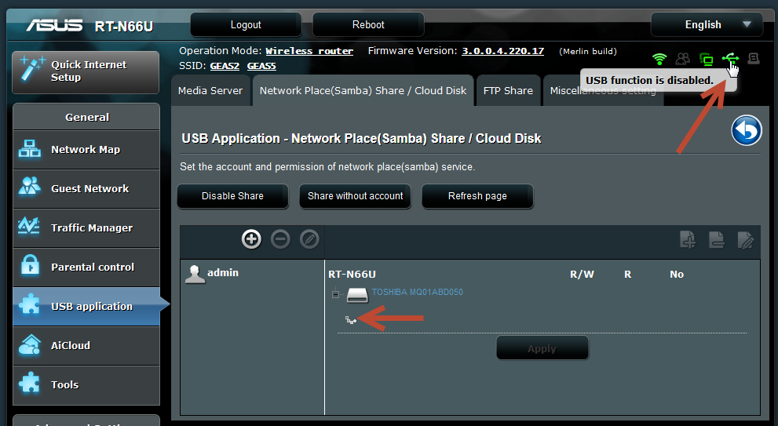Click the rename folder icon

tap(746, 240)
